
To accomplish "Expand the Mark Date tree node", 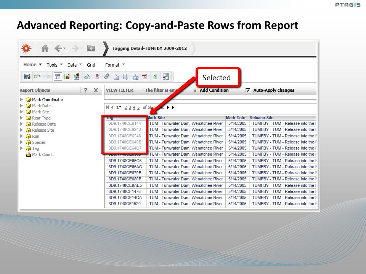I will pyautogui.click(x=21, y=105).
